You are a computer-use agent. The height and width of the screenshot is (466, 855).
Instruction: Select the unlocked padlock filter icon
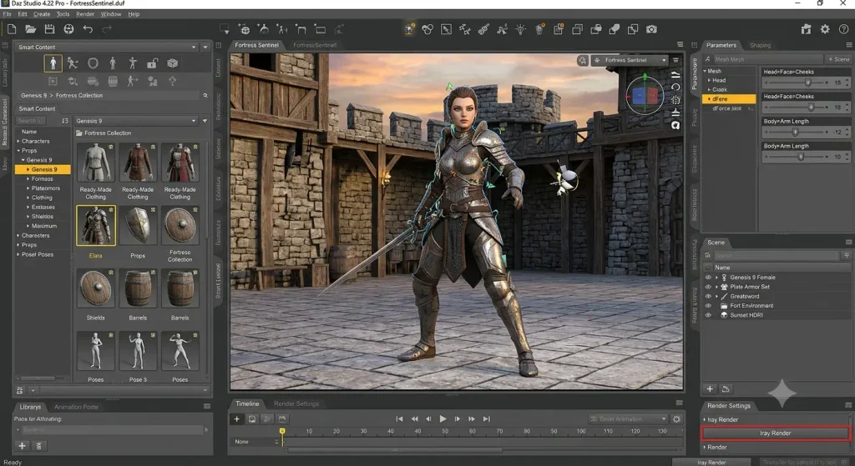pos(152,63)
